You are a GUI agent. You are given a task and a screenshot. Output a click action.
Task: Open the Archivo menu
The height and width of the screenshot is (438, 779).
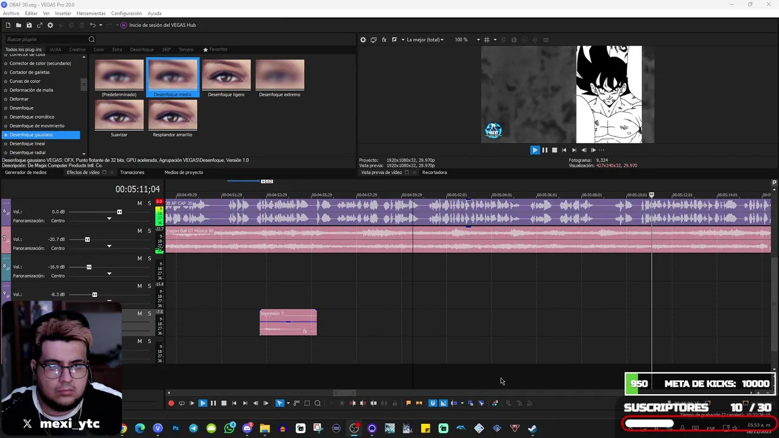coord(11,13)
